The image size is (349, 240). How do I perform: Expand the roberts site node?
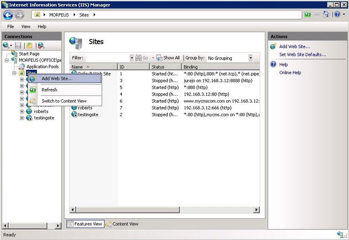pos(22,112)
